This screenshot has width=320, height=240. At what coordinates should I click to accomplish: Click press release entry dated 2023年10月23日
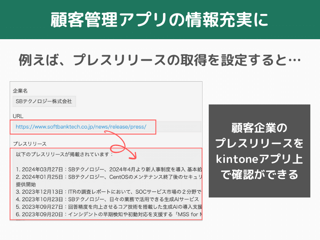[107, 199]
